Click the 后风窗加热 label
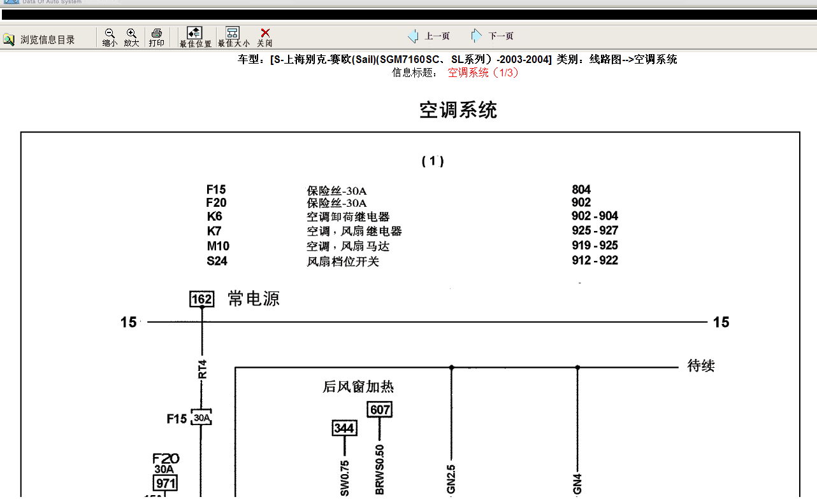This screenshot has height=504, width=817. point(358,387)
